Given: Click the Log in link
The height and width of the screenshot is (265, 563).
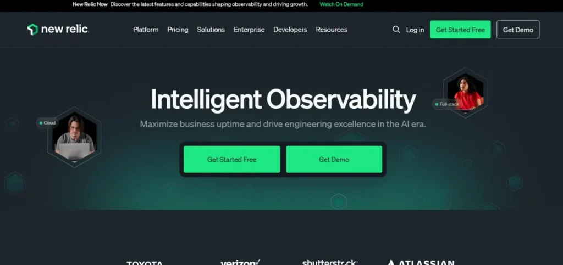Looking at the screenshot, I should point(415,30).
